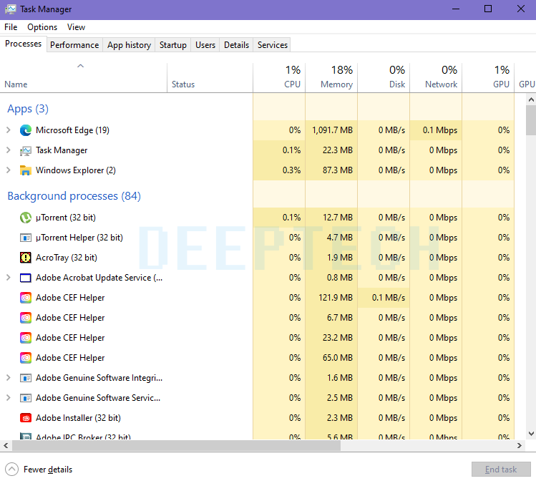Screen dimensions: 536x486
Task: Click the vertical scrollbar thumb
Action: click(531, 120)
